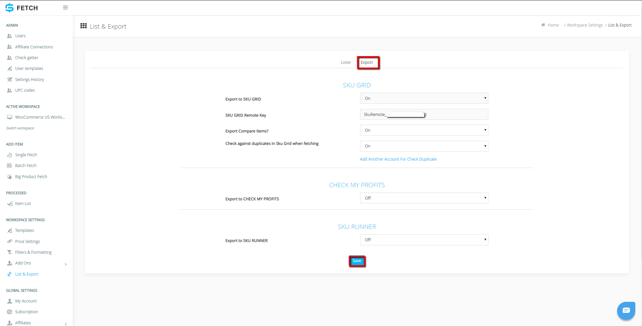Image resolution: width=642 pixels, height=326 pixels.
Task: Click the Subscription icon
Action: (x=9, y=312)
